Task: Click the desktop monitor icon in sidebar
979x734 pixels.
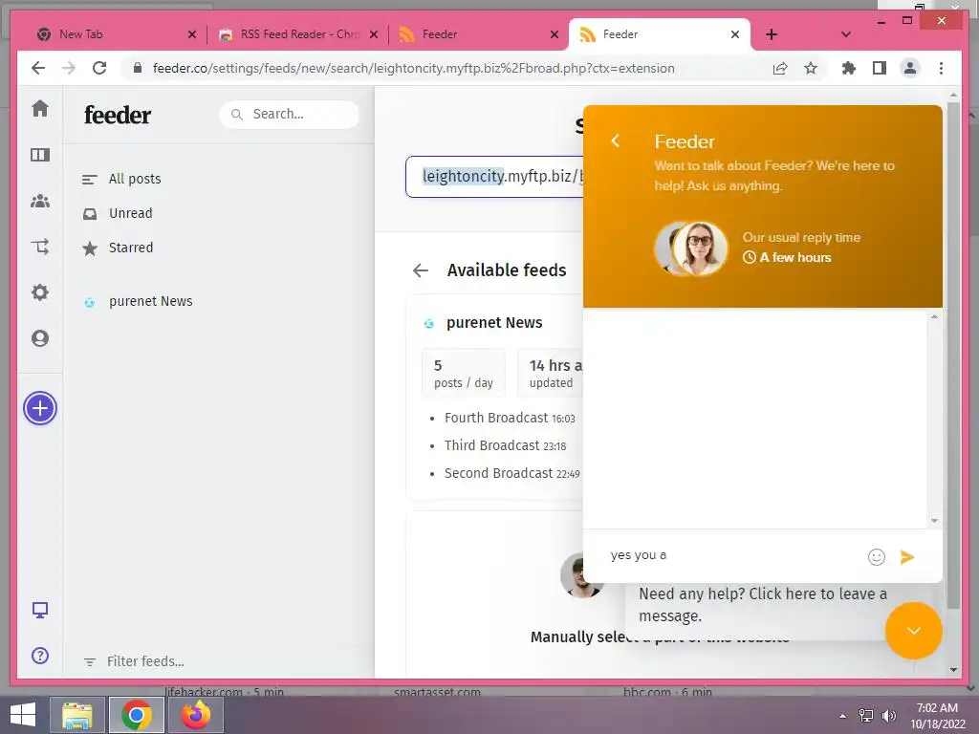Action: click(40, 610)
